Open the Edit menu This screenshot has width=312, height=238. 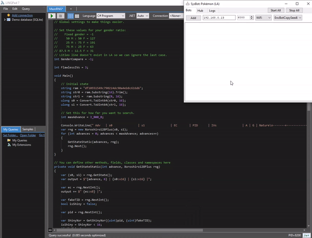(x=15, y=9)
